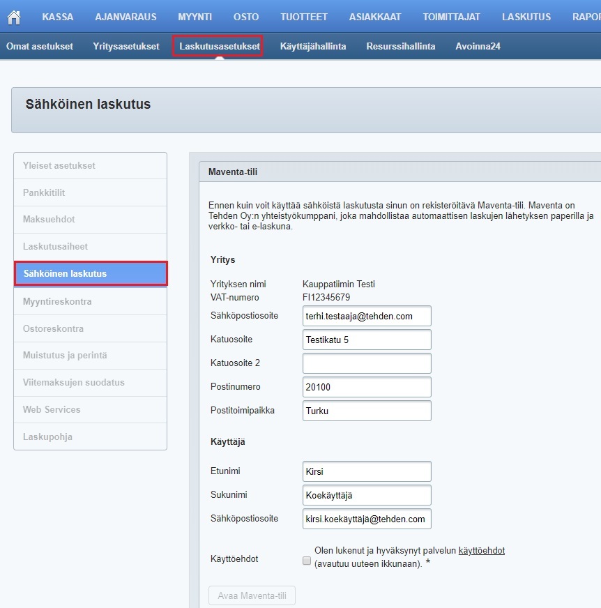Switch to the Yritysasetukset tab

click(x=126, y=47)
